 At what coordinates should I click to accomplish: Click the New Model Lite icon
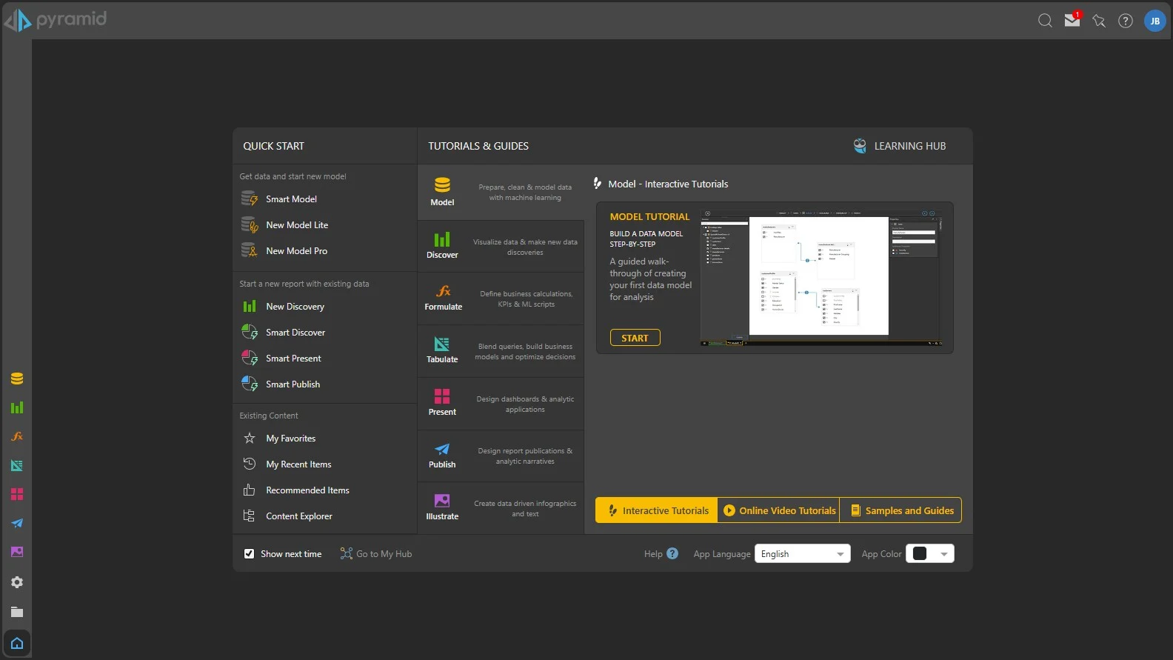(x=250, y=224)
